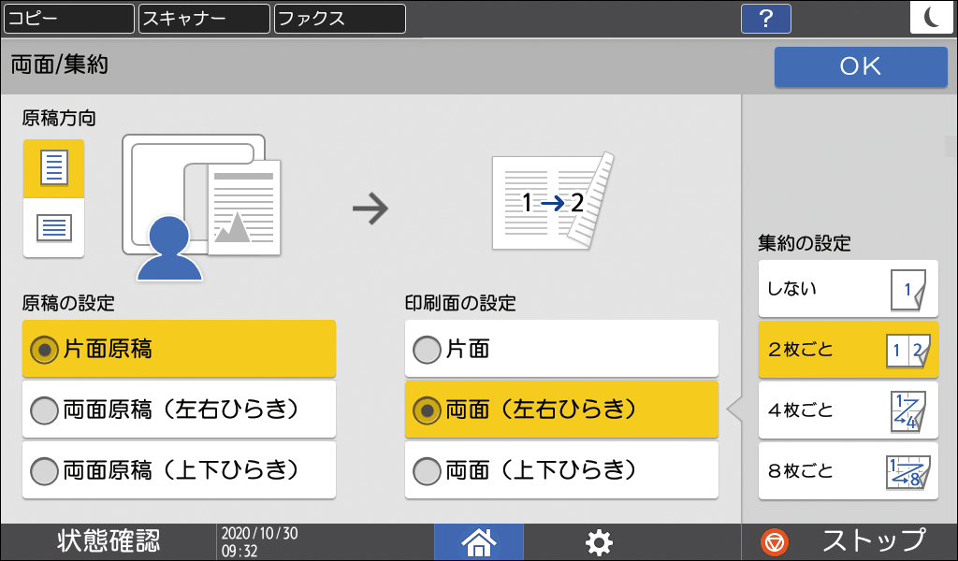The image size is (958, 561).
Task: Confirm 片面原稿 is selected by clicking it
Action: tap(178, 348)
